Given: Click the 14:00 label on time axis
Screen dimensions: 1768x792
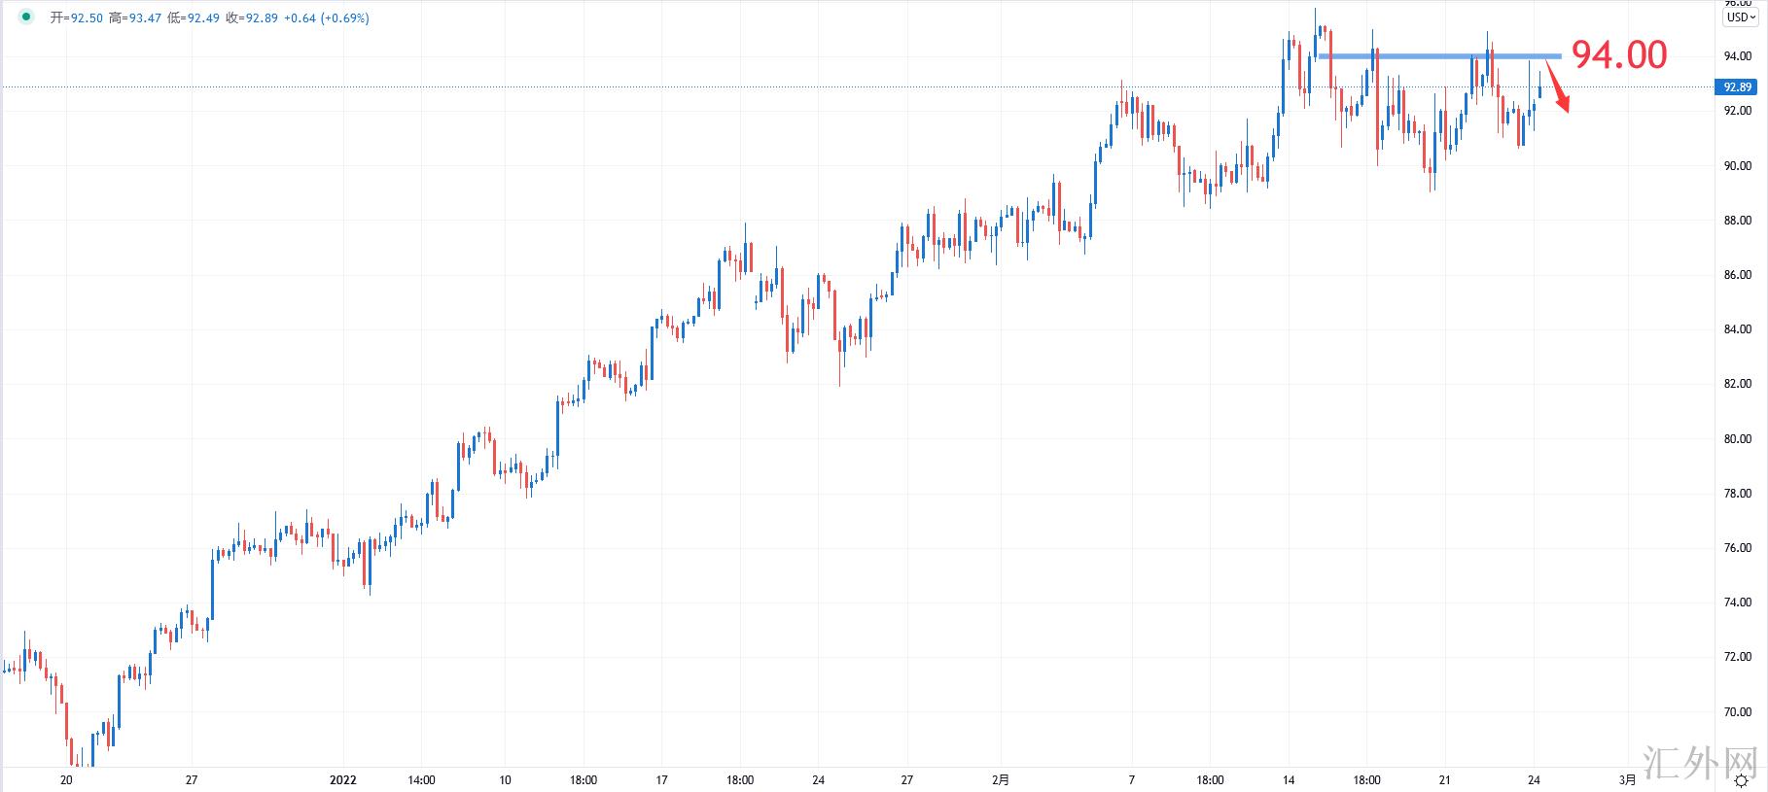Looking at the screenshot, I should tap(421, 779).
